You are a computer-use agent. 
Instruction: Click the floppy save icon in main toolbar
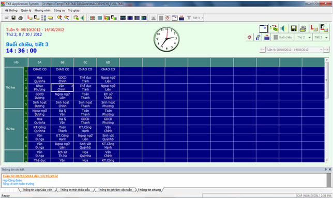coord(13,18)
